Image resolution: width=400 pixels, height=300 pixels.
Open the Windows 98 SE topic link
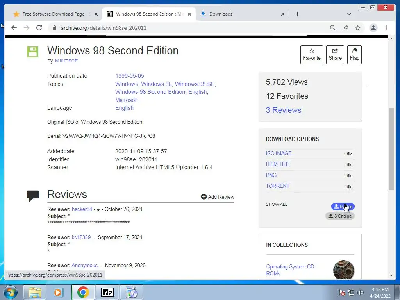(x=195, y=84)
